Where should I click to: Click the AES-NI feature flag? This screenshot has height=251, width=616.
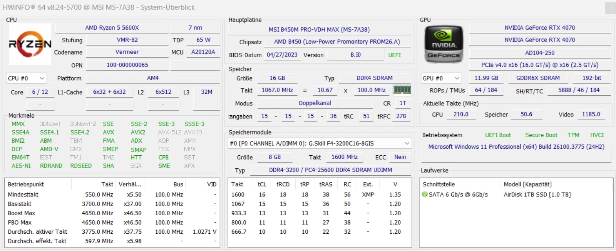point(21,166)
